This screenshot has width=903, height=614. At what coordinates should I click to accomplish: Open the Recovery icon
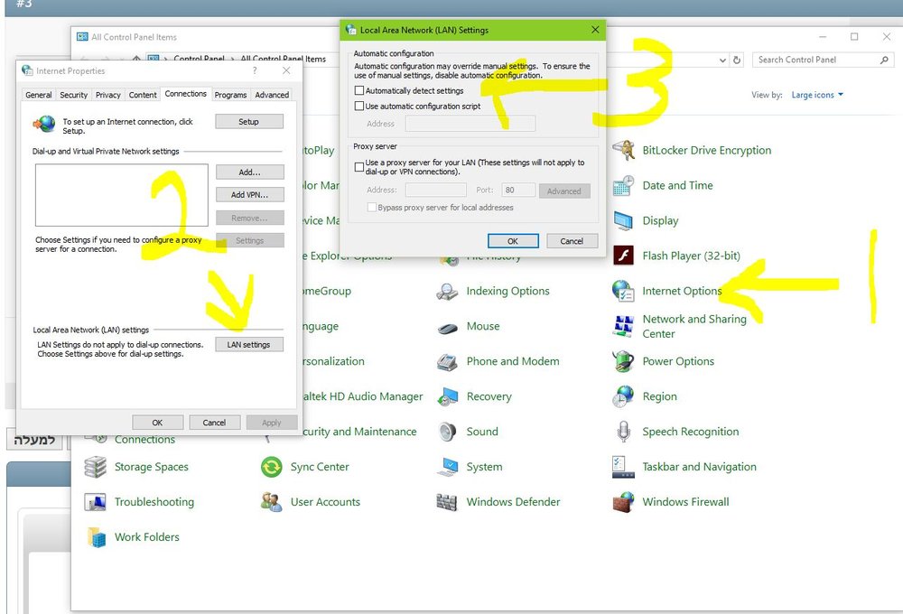coord(447,396)
